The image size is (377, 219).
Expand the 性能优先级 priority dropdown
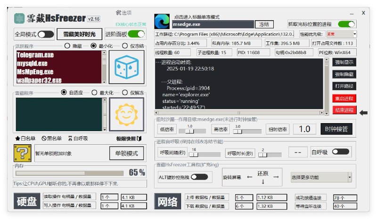point(341,34)
